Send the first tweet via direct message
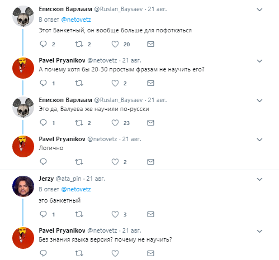Screen dimensions: 279x260 click(x=150, y=44)
